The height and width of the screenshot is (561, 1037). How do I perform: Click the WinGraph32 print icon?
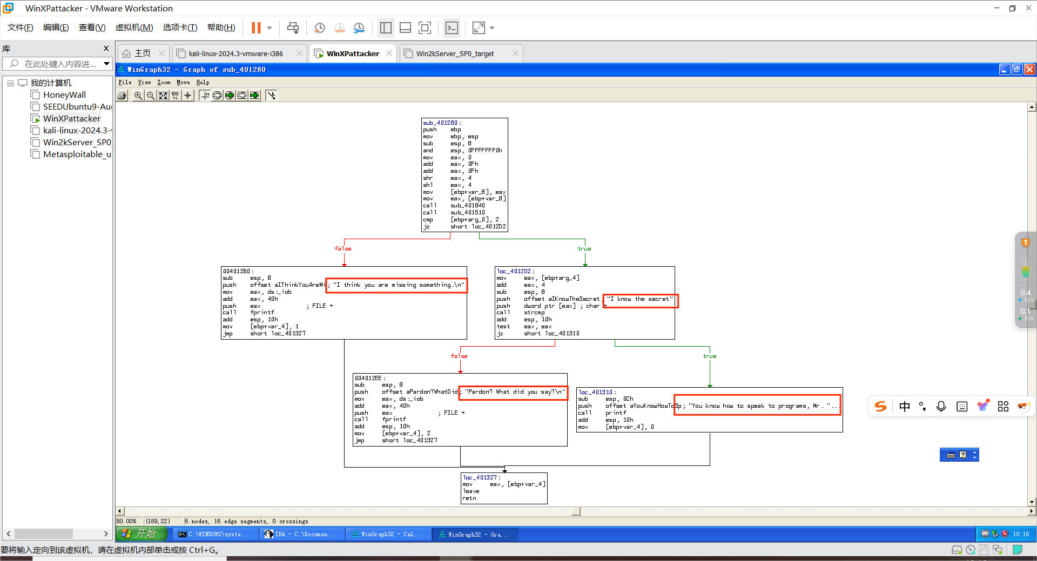123,96
